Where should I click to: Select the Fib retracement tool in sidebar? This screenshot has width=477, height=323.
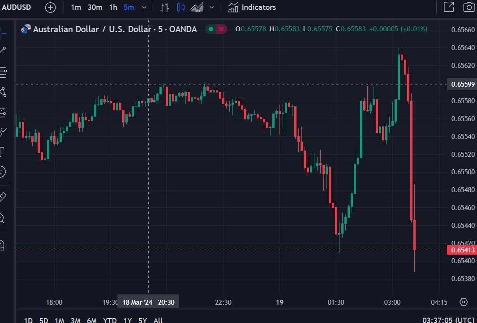coord(3,72)
